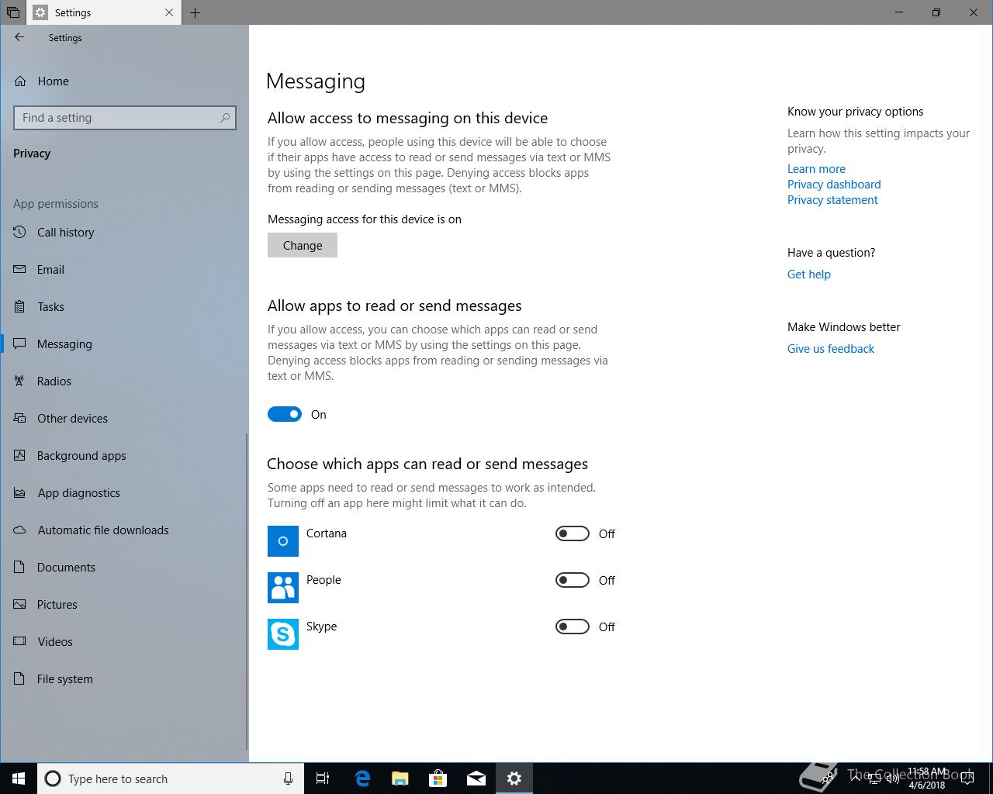This screenshot has width=993, height=794.
Task: Open the Privacy dashboard link
Action: [x=834, y=185]
